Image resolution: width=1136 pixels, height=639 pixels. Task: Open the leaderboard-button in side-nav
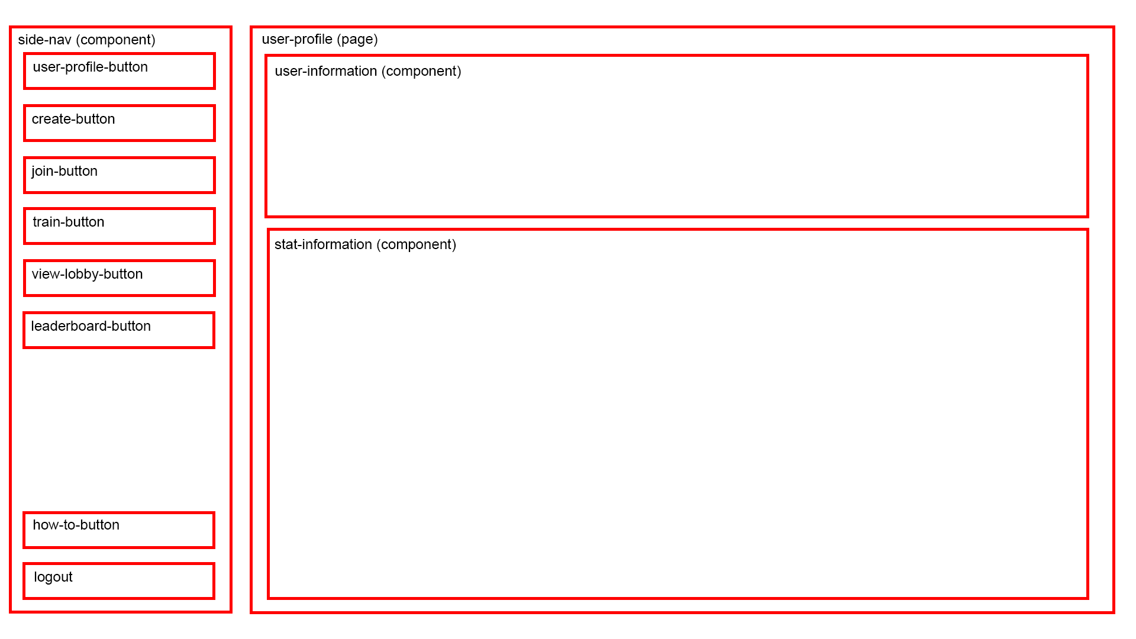click(120, 326)
